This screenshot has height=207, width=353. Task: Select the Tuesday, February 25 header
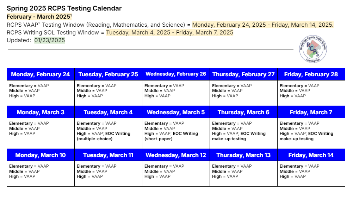point(108,74)
